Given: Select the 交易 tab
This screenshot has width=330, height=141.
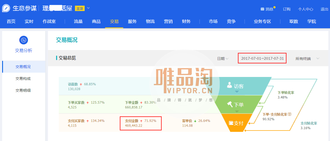Looking at the screenshot, I should (114, 22).
